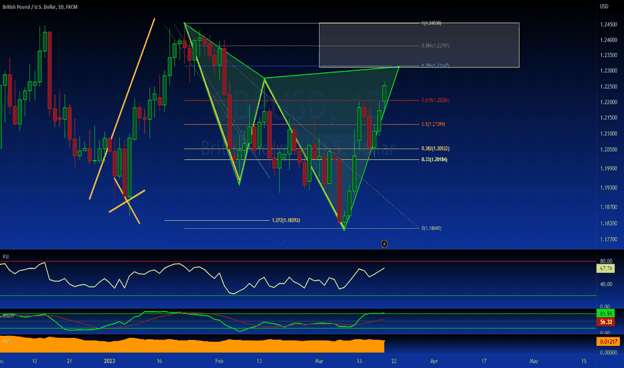Image resolution: width=624 pixels, height=368 pixels.
Task: Click the 16 date label on the time axis
Action: click(x=159, y=361)
